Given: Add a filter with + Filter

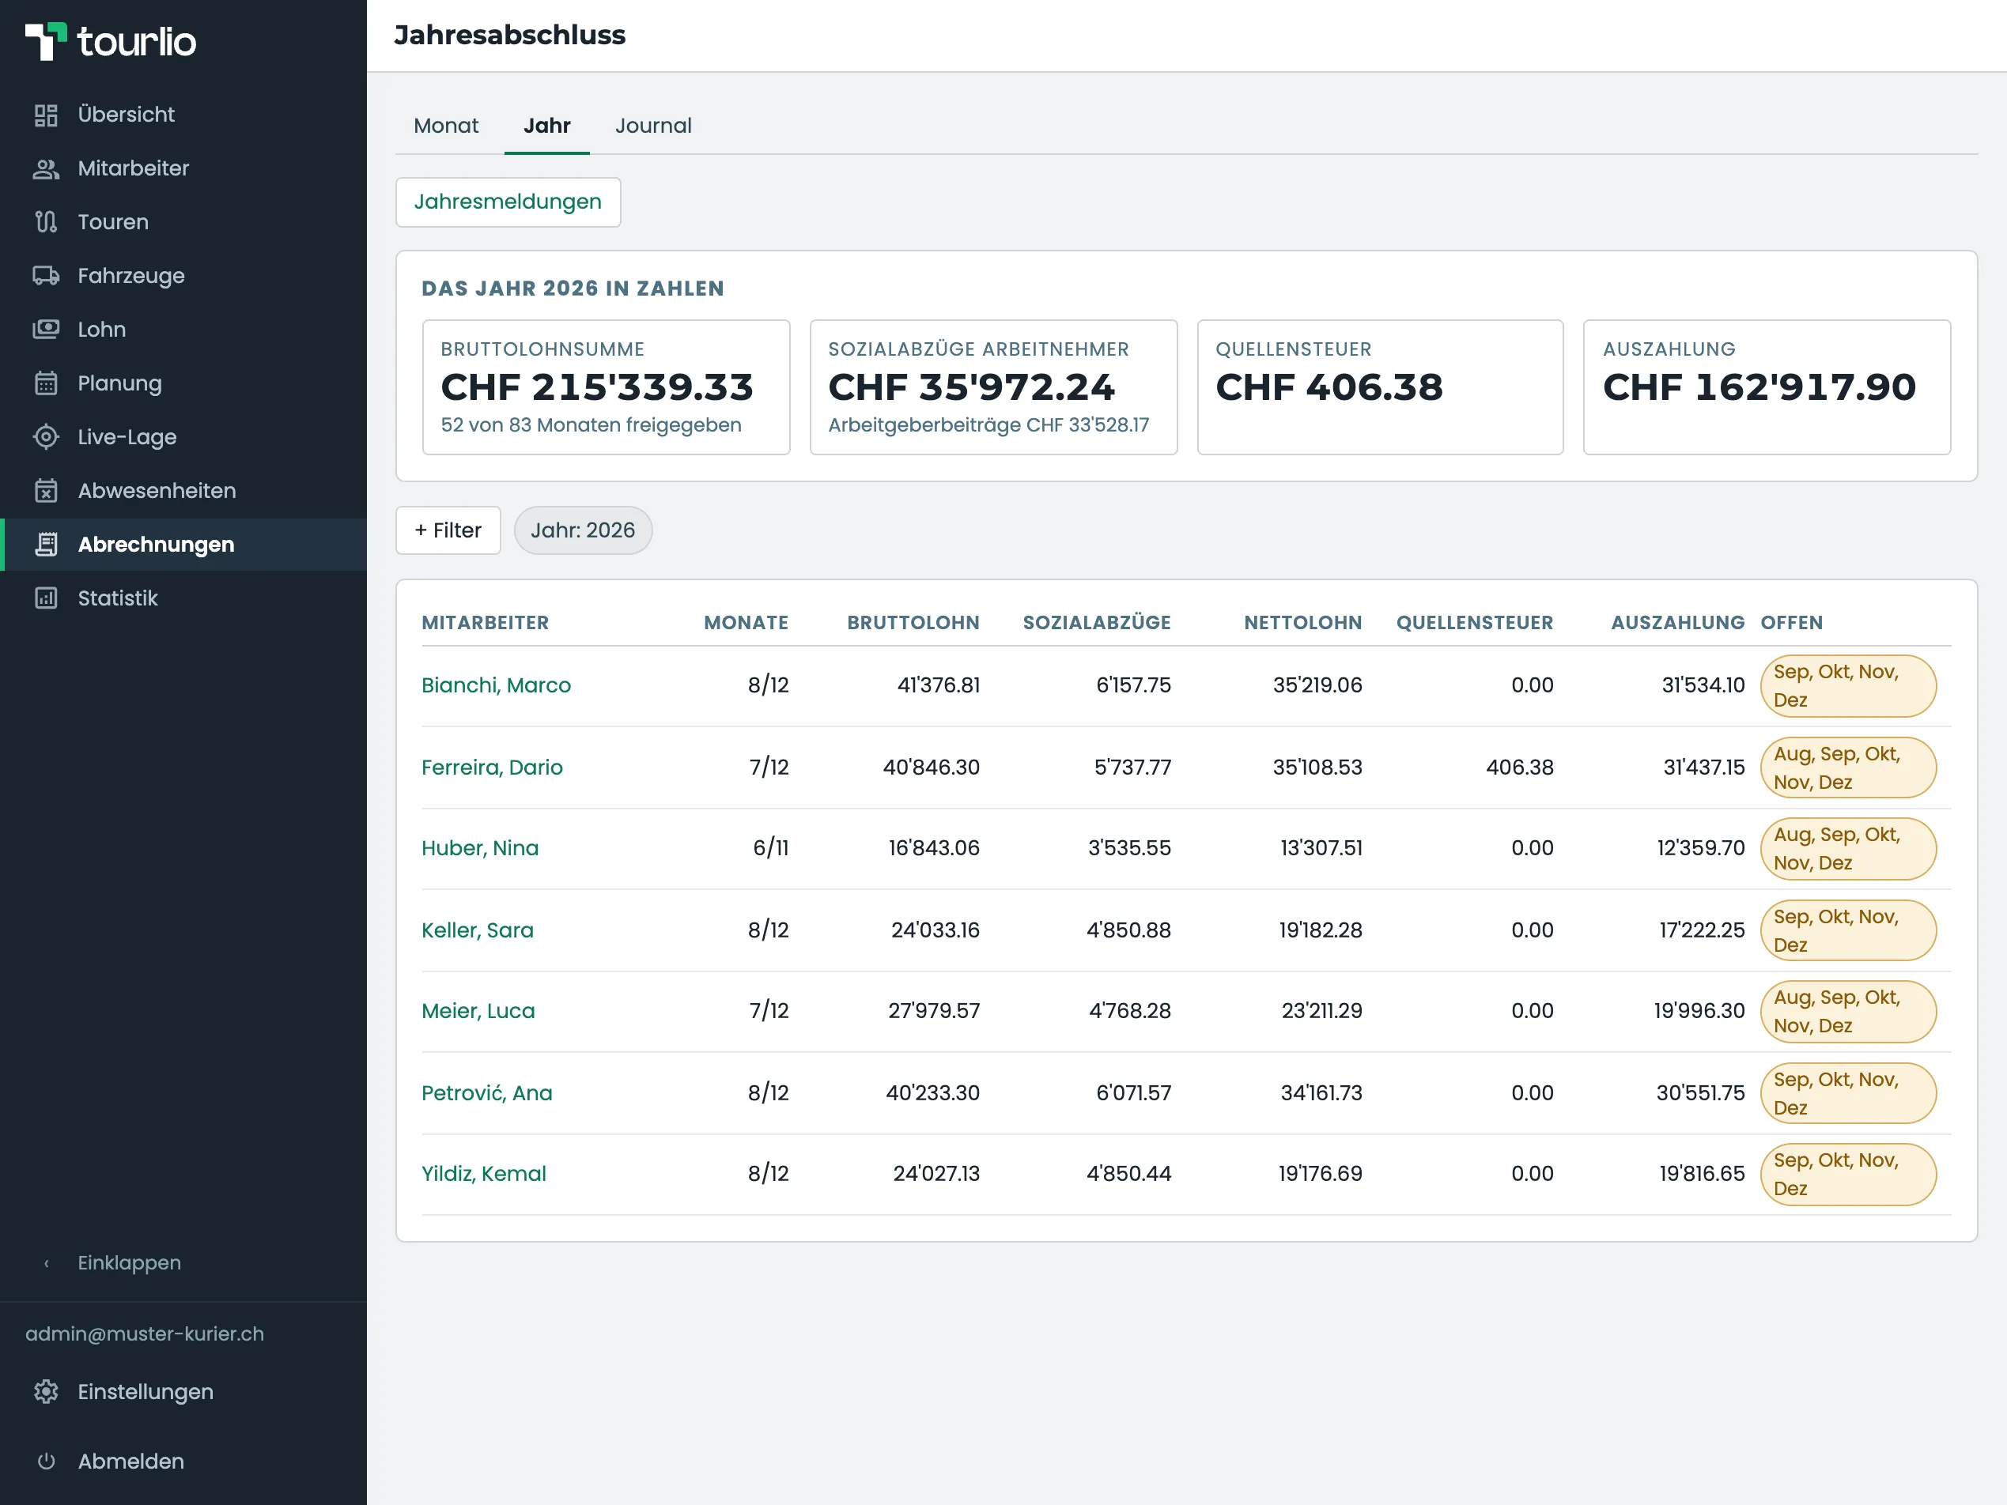Looking at the screenshot, I should 448,530.
